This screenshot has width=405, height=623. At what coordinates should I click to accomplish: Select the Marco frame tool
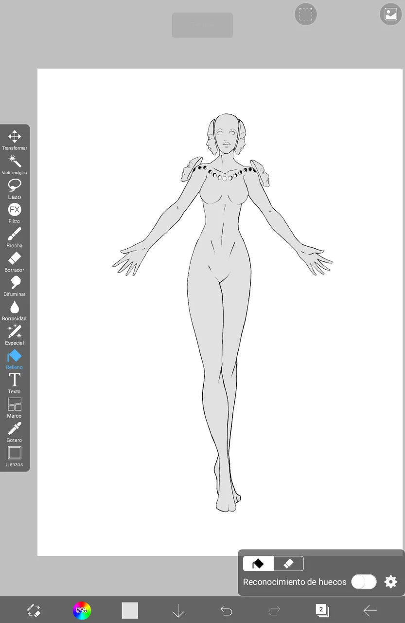click(x=15, y=407)
